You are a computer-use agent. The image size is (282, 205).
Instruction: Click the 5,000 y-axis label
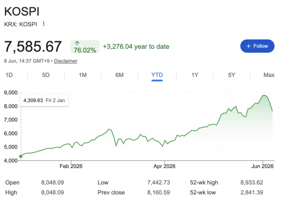pyautogui.click(x=11, y=147)
